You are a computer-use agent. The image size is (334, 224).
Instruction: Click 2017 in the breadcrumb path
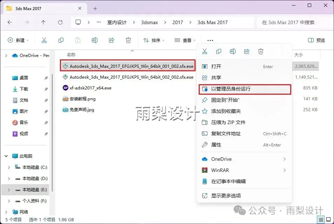point(178,22)
